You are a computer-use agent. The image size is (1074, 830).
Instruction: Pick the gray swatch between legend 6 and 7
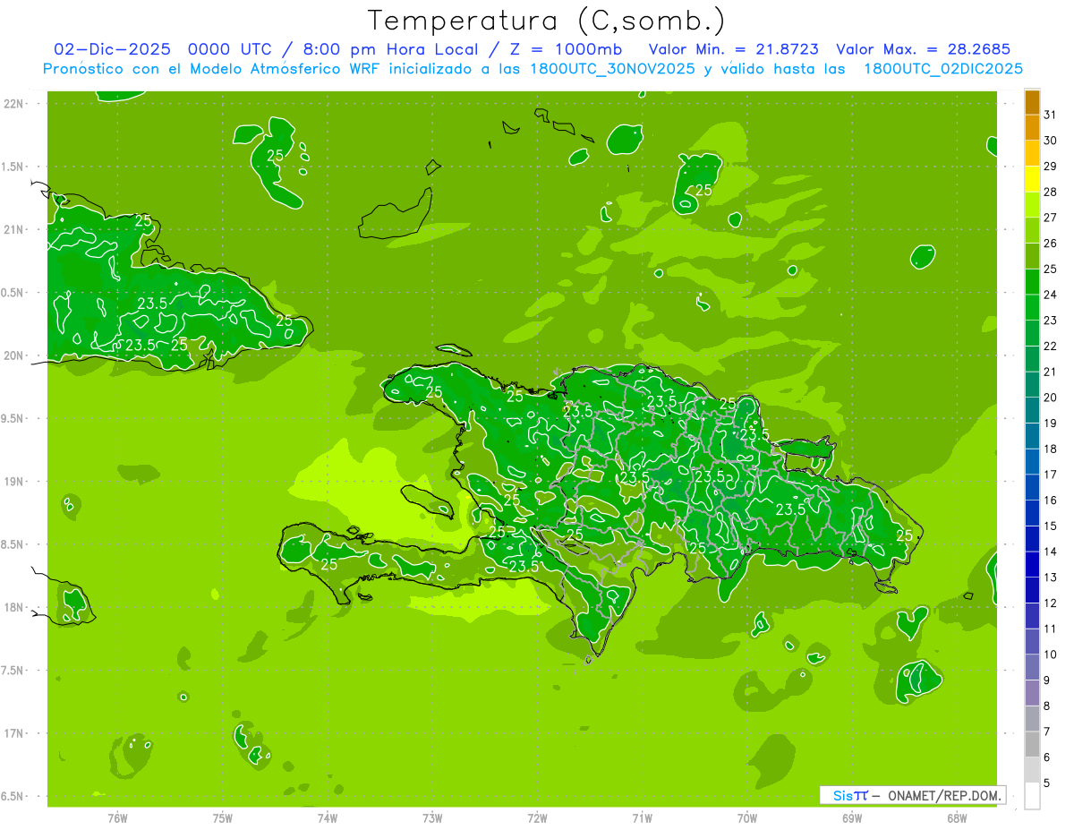coord(1032,745)
